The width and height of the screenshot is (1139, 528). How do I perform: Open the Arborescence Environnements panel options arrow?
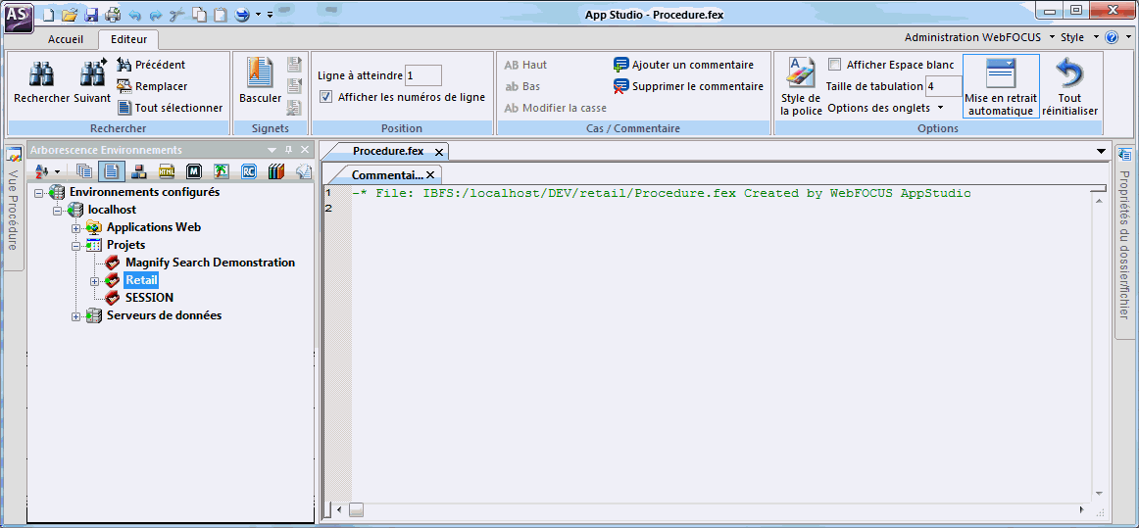[x=272, y=150]
